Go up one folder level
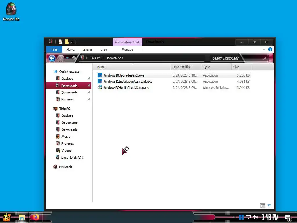The image size is (297, 223). (x=74, y=58)
